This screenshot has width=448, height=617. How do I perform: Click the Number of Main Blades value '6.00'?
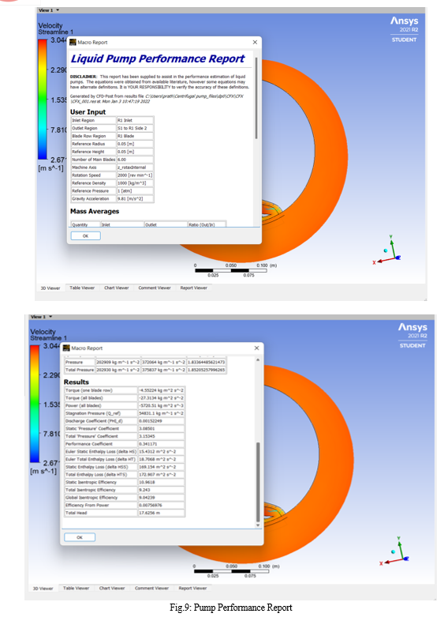pyautogui.click(x=135, y=160)
